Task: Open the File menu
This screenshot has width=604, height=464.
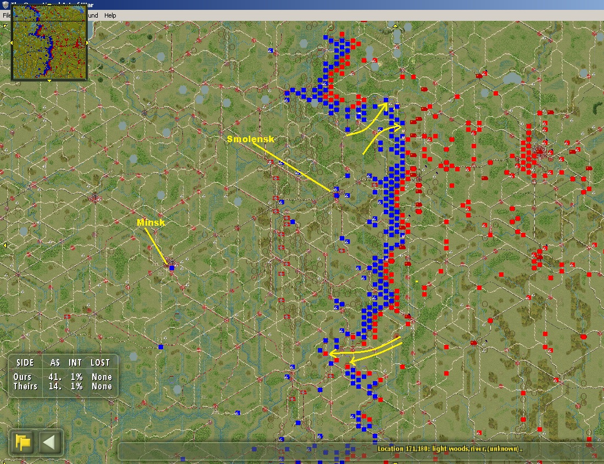Action: (7, 15)
